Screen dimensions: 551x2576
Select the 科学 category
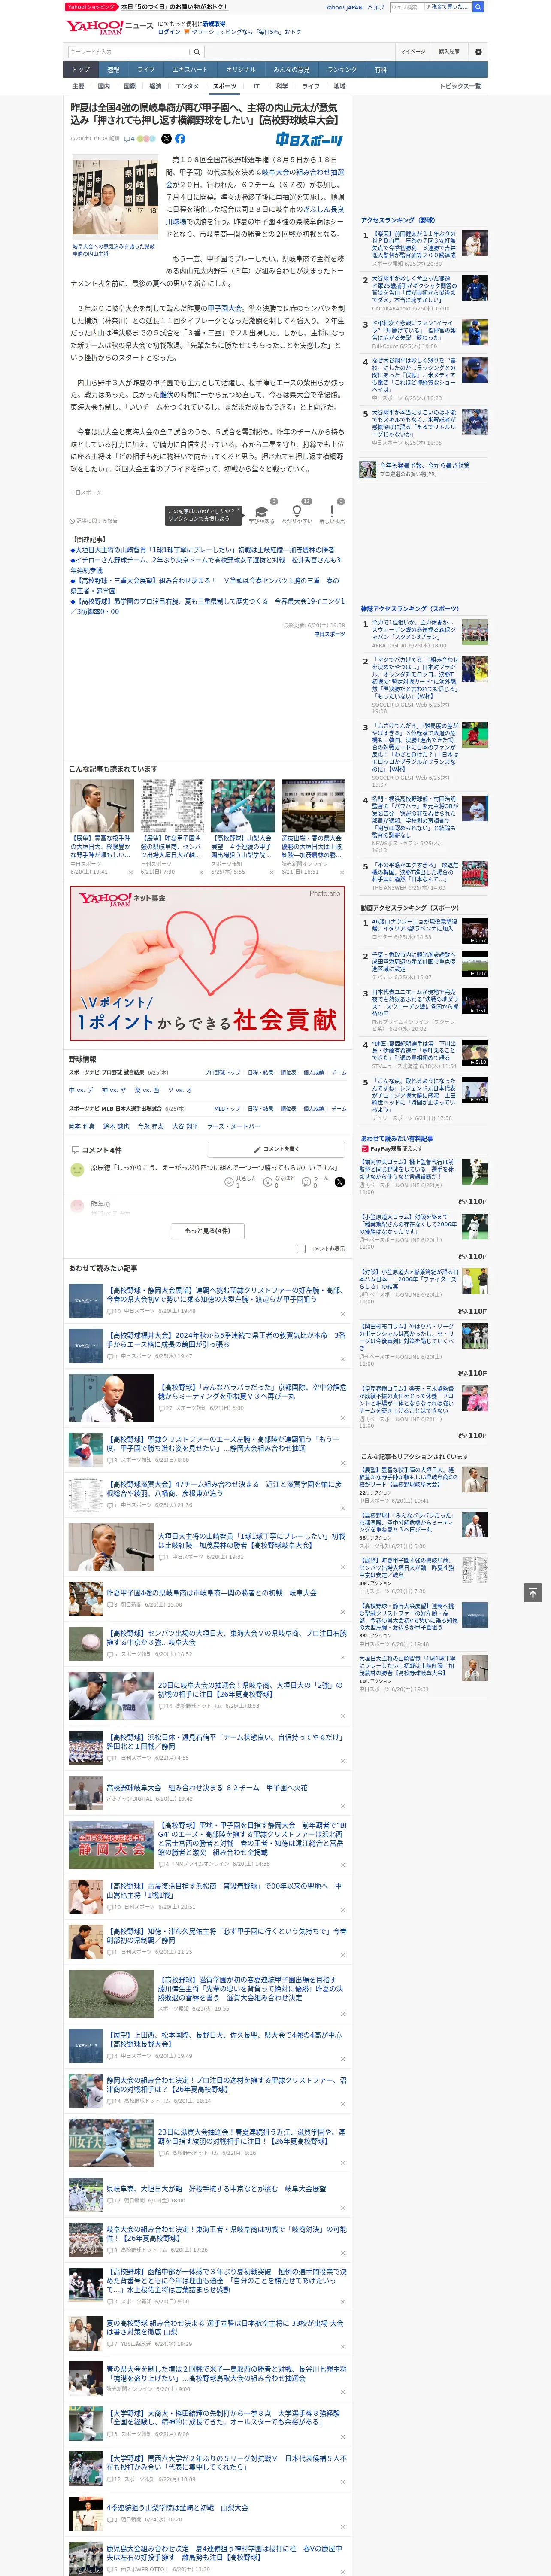[282, 86]
